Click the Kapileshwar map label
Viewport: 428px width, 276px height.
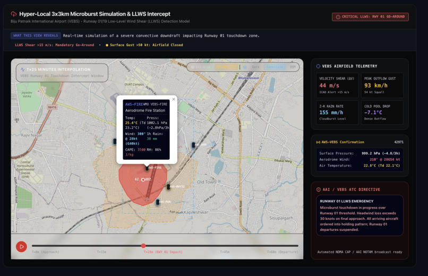196,212
